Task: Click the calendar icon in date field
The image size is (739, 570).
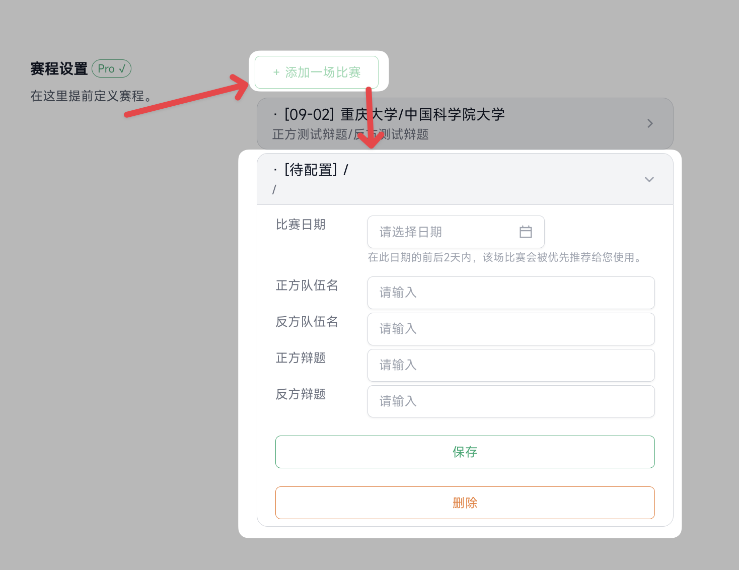Action: tap(526, 232)
